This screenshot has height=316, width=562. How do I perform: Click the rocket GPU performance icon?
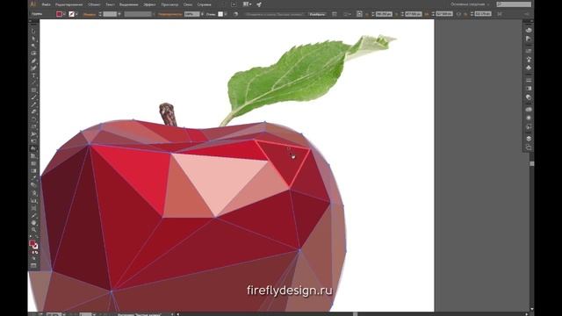[x=259, y=4]
